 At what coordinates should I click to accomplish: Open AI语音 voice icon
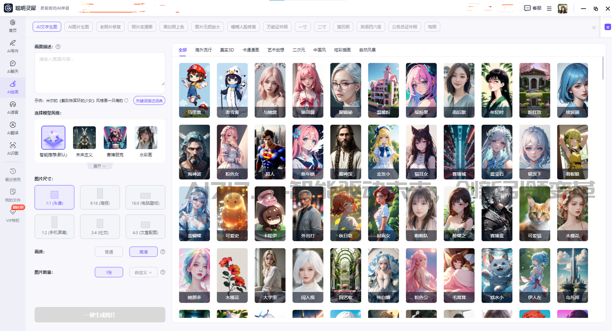click(x=13, y=104)
